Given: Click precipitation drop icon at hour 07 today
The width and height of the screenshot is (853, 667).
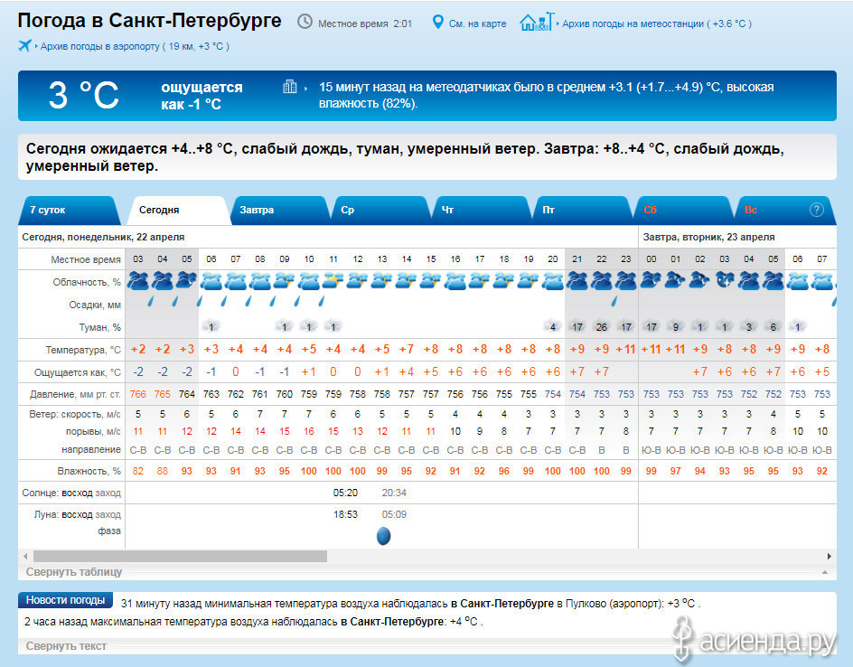Looking at the screenshot, I should pyautogui.click(x=223, y=301).
